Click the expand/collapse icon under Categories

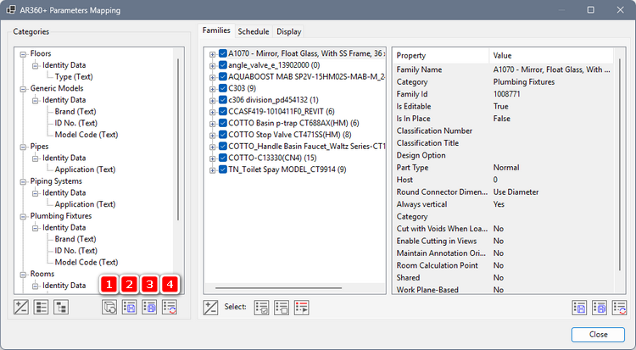pyautogui.click(x=21, y=307)
